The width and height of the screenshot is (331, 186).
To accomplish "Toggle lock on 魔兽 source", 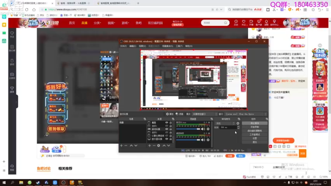I will pyautogui.click(x=170, y=122).
